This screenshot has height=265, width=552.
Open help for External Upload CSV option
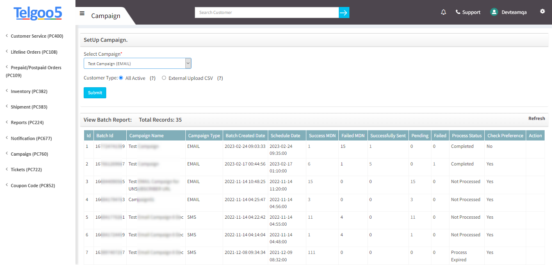click(220, 78)
